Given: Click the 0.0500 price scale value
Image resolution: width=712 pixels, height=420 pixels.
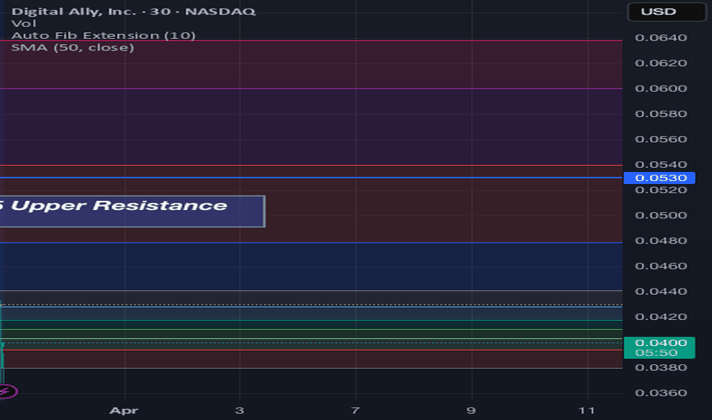Looking at the screenshot, I should (x=661, y=215).
